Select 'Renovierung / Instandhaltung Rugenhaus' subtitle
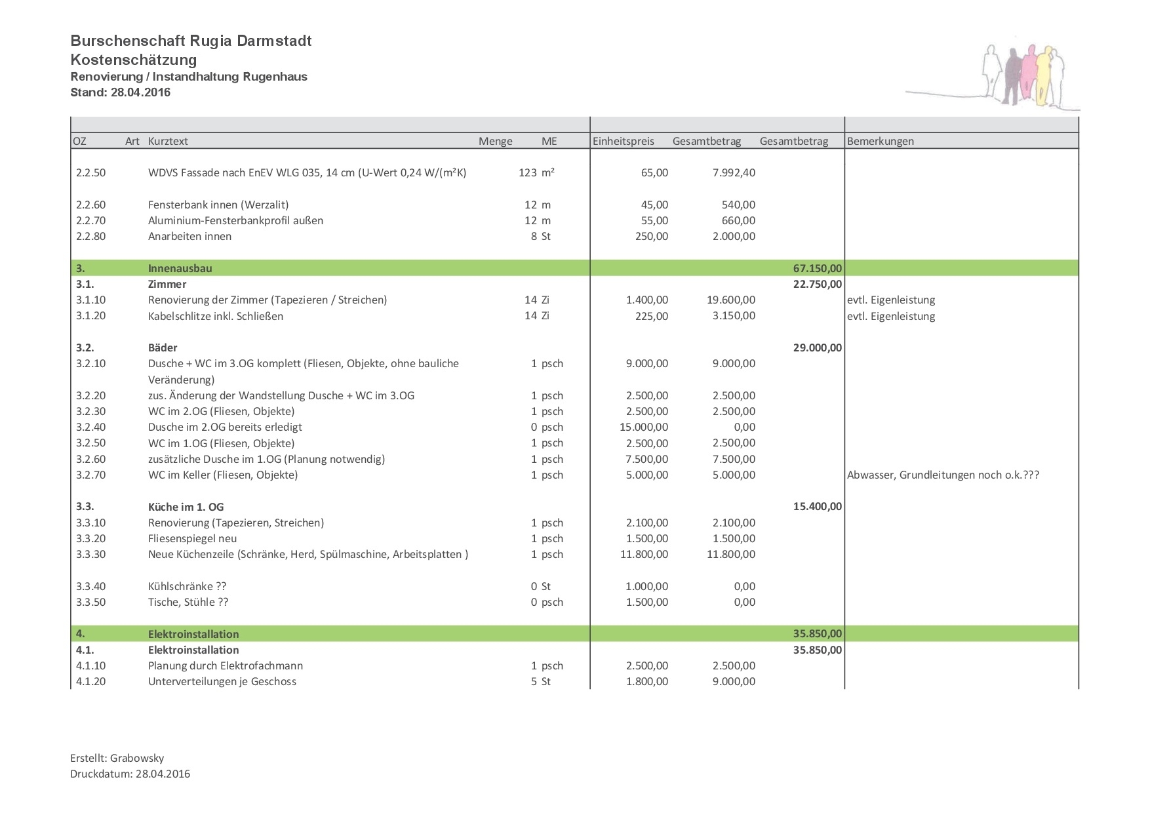 (189, 77)
